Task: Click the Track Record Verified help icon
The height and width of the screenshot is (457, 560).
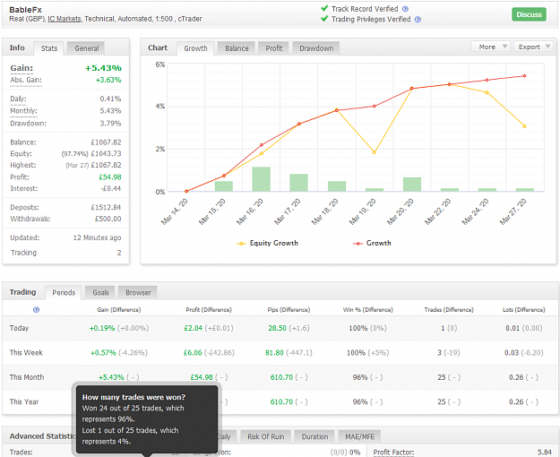Action: point(405,9)
